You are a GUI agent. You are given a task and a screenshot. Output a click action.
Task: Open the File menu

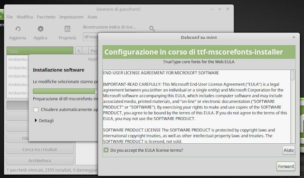[9, 17]
